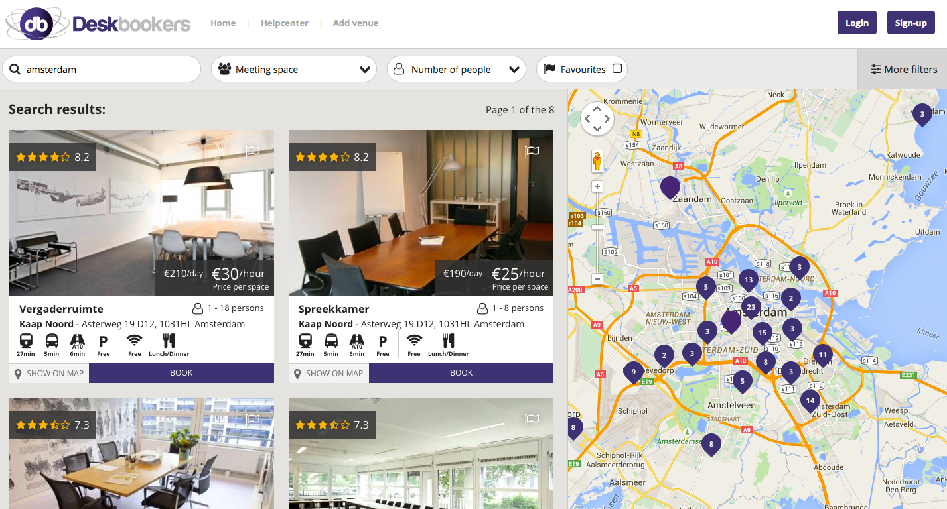Go to Home in top navigation
The height and width of the screenshot is (509, 947).
tap(223, 23)
